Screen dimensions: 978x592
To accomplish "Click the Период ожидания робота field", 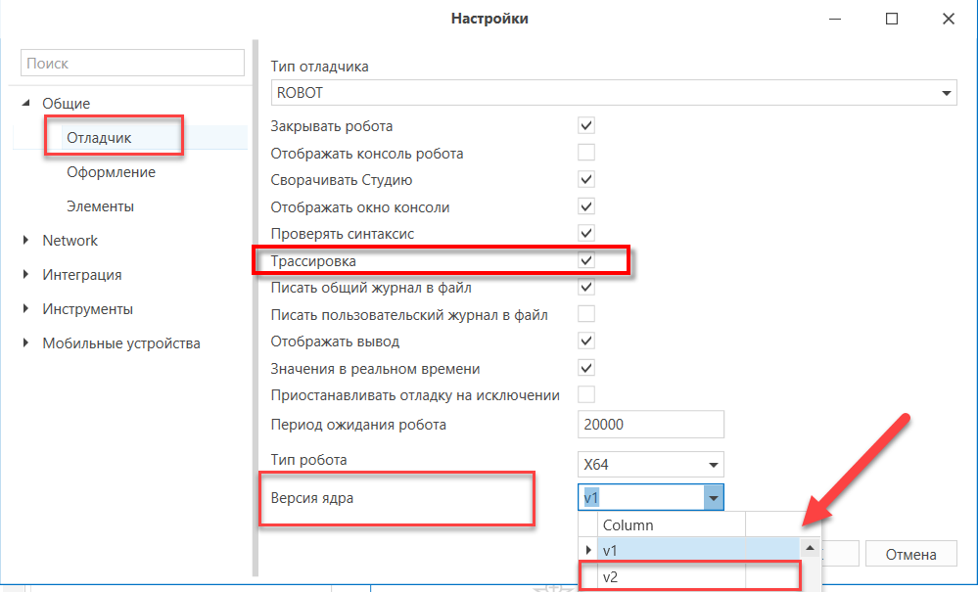I will pyautogui.click(x=651, y=425).
